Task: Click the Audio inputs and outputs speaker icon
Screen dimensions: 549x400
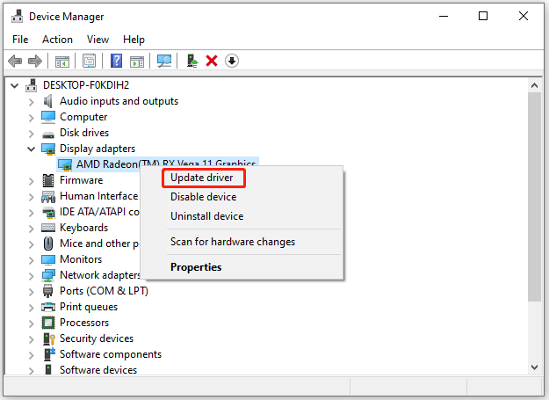Action: pyautogui.click(x=48, y=101)
